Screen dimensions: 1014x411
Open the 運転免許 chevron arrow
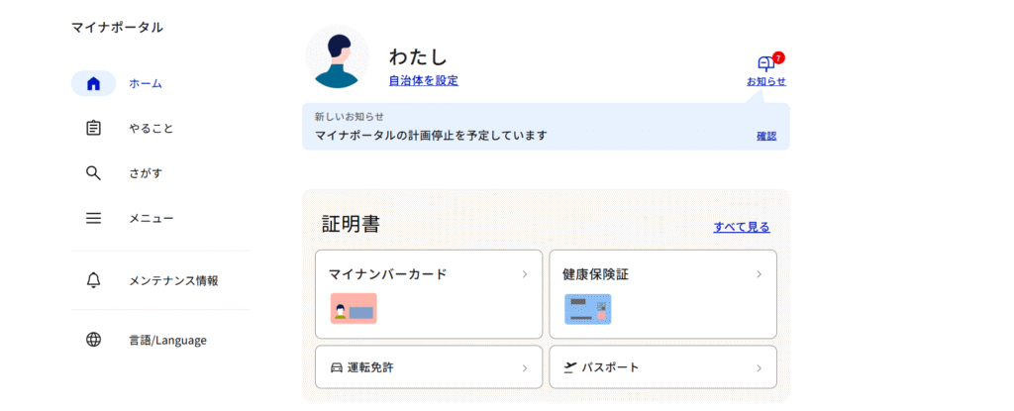coord(525,368)
